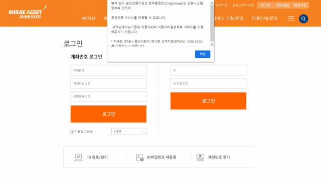Click the 계좌개설 button
Image resolution: width=321 pixels, height=182 pixels.
pyautogui.click(x=283, y=5)
